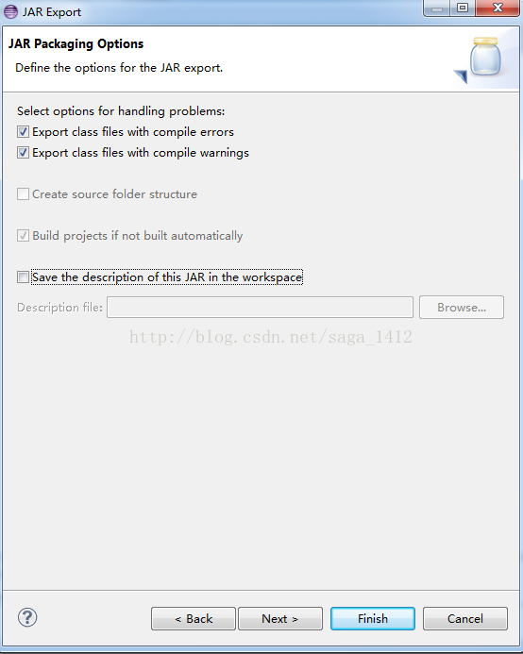The image size is (523, 654).
Task: Click the Eclipse icon in title bar
Action: click(x=10, y=11)
